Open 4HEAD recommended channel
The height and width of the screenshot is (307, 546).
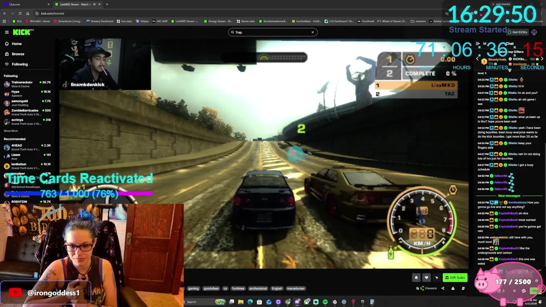27,147
